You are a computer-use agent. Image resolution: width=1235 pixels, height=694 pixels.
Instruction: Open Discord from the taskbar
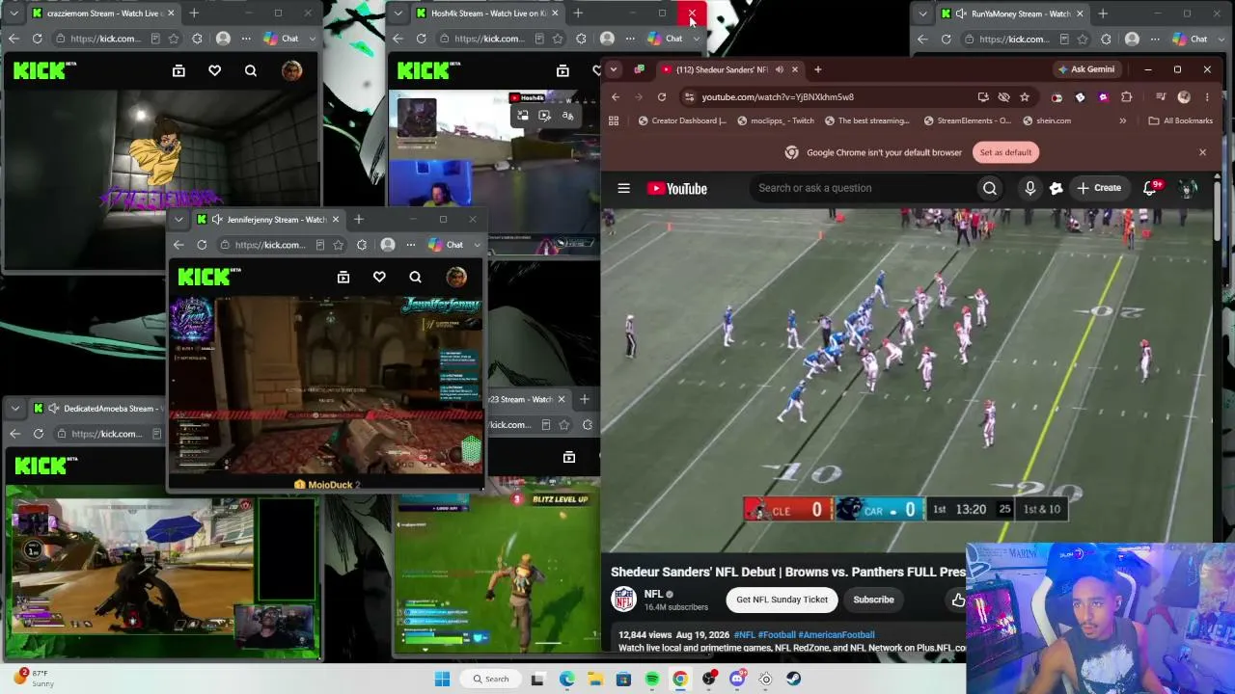click(x=737, y=680)
